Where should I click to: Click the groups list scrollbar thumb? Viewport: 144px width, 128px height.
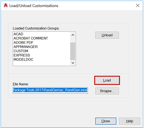[73, 51]
